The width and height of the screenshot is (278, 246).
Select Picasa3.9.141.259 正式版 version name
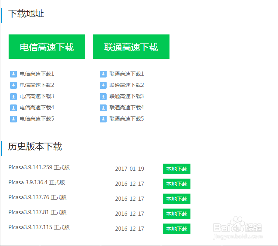(39, 167)
